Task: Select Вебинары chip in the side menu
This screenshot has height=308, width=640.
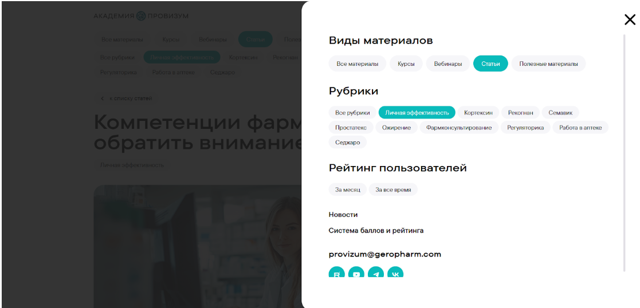Action: [x=447, y=64]
